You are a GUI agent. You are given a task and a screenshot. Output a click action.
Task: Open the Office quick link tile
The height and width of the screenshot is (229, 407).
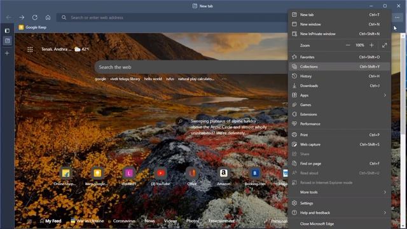[x=192, y=177]
